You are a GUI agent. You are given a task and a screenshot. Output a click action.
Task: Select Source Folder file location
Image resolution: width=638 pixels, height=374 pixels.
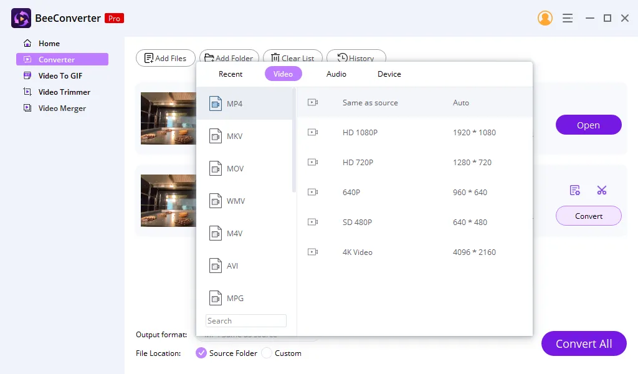click(201, 353)
